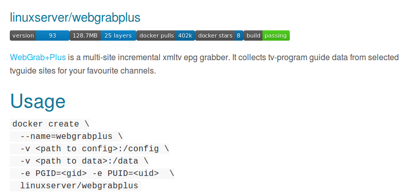Image resolution: width=420 pixels, height=196 pixels.
Task: Click the number 8 in stars badge
Action: click(238, 35)
